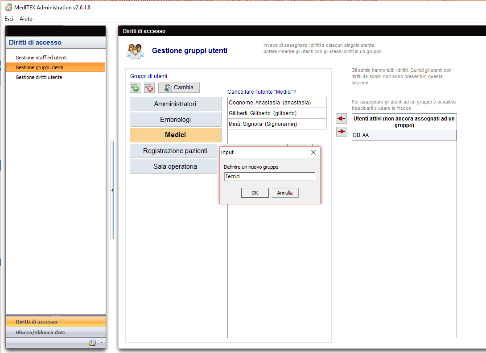
Task: Select the Sala operatoria group
Action: (x=173, y=166)
